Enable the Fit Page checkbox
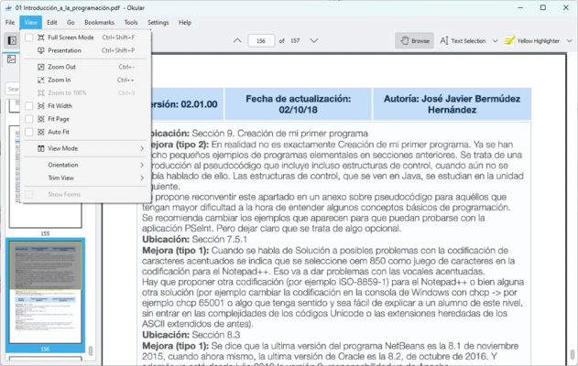 [x=29, y=119]
